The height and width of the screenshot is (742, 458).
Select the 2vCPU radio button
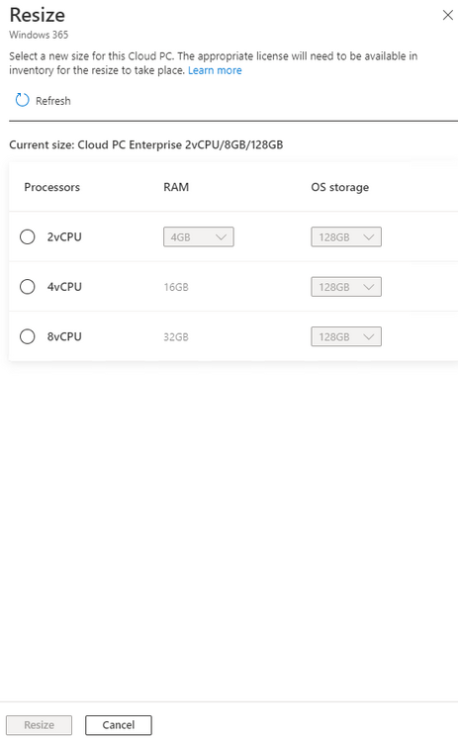[28, 236]
